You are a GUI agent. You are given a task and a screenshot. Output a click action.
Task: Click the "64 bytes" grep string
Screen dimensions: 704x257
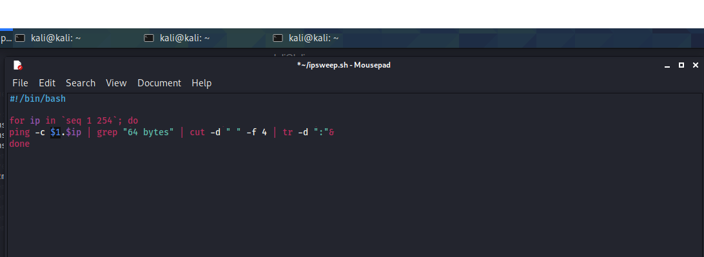[x=148, y=132]
